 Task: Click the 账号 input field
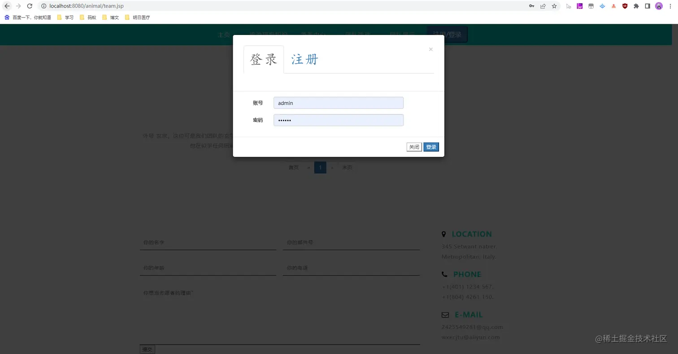(x=339, y=103)
